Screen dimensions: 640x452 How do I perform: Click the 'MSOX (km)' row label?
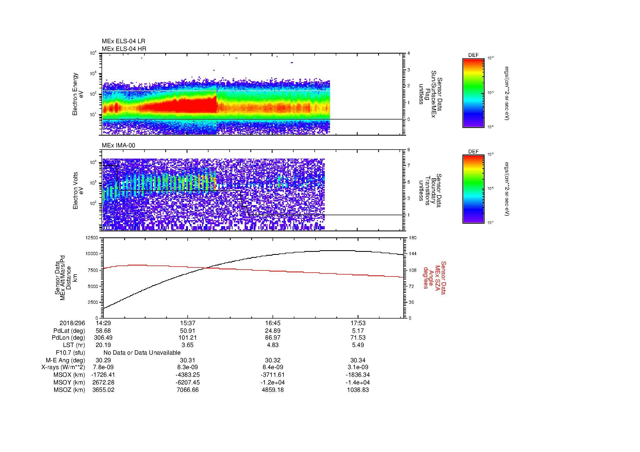coord(69,375)
